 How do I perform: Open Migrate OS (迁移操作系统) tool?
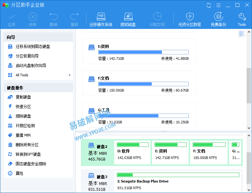101,20
